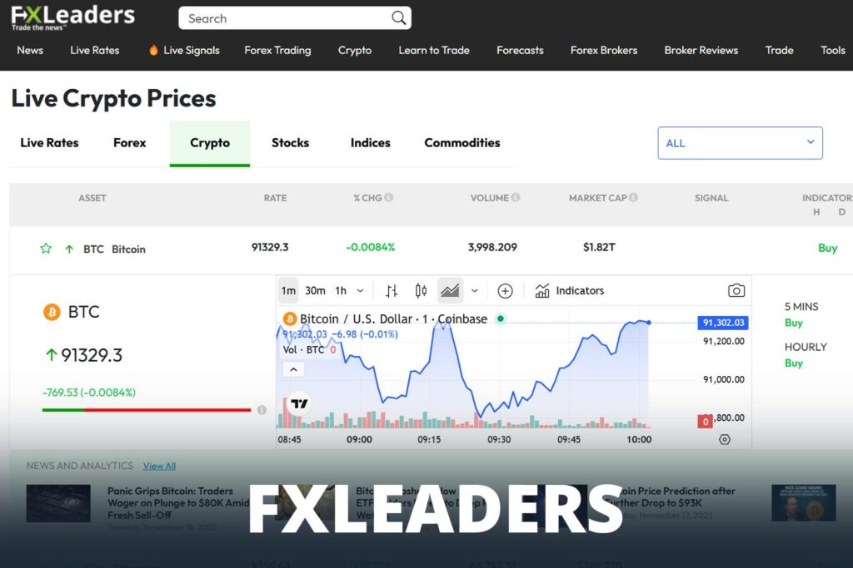Take a chart snapshot with the camera icon
The image size is (853, 568).
[x=736, y=289]
